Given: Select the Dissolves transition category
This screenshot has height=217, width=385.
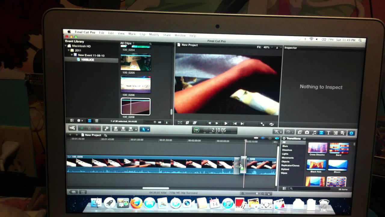Looking at the screenshot, I should 287,150.
